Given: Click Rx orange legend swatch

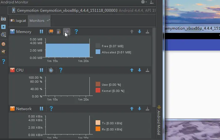Looking at the screenshot, I should click(x=98, y=129).
